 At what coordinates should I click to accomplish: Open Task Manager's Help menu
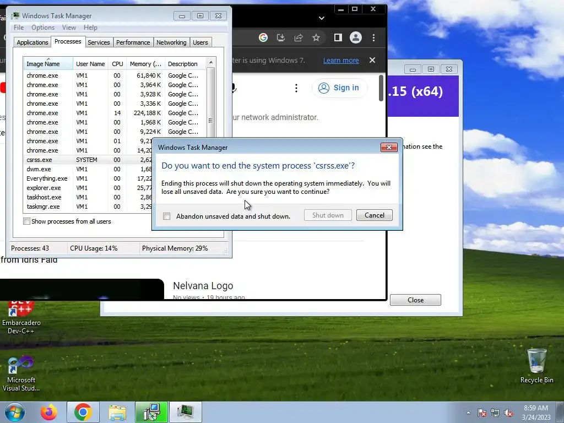click(x=90, y=28)
